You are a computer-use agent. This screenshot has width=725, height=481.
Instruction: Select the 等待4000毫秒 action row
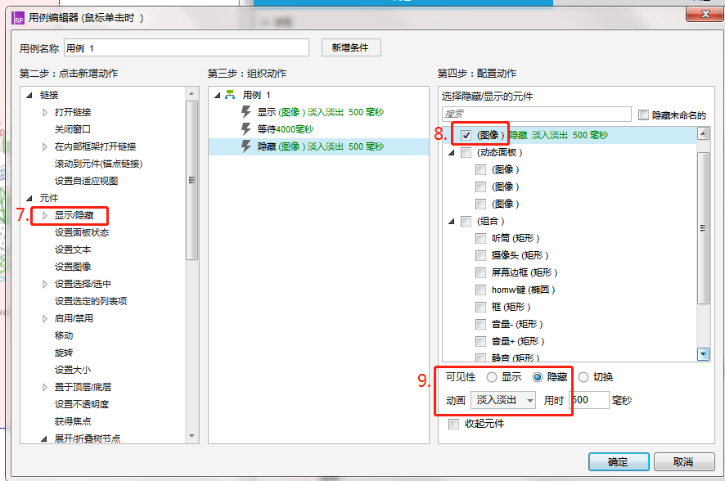(x=318, y=129)
